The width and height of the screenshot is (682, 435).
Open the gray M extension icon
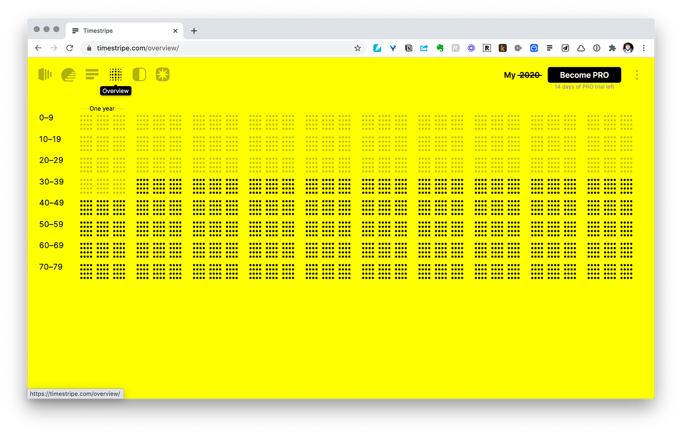coord(455,48)
